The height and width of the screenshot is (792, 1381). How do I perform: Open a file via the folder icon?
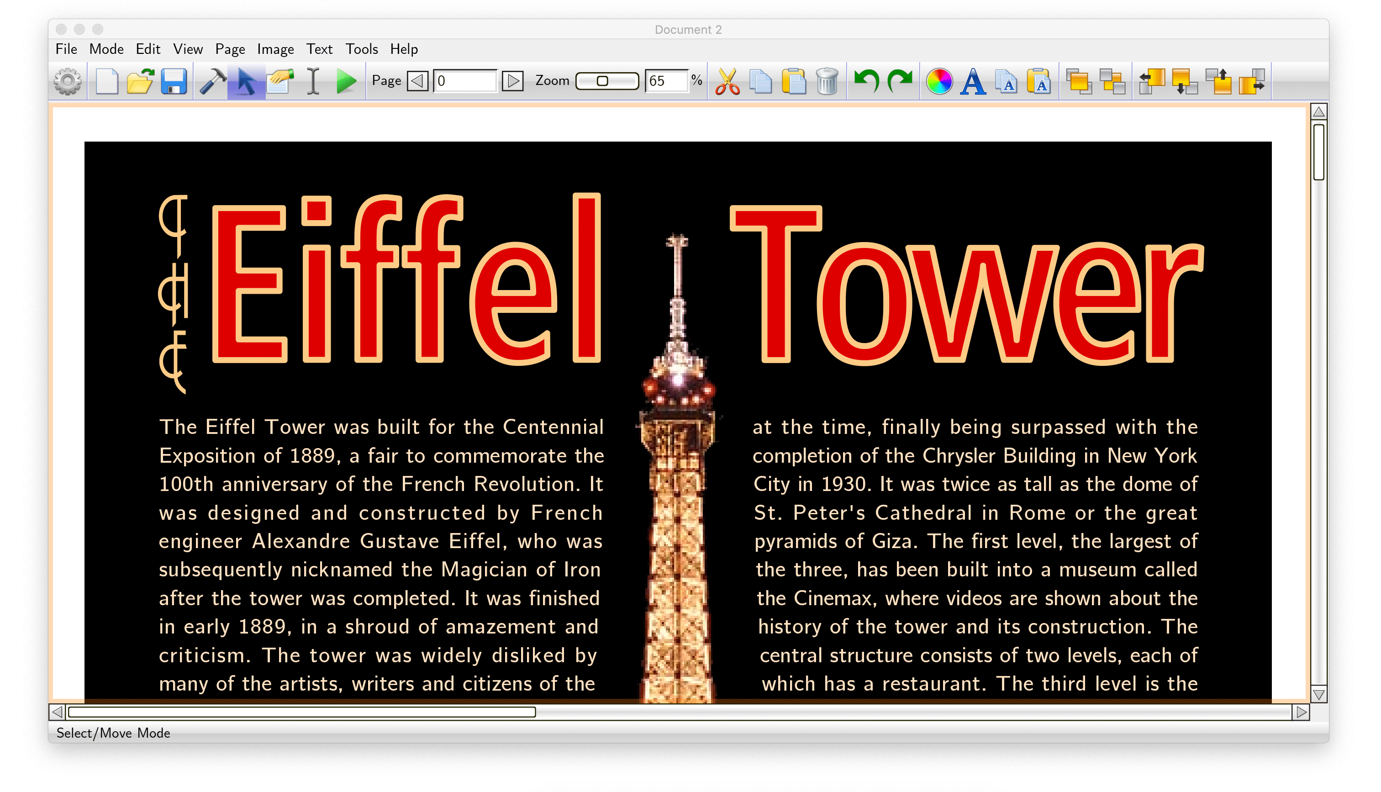click(x=140, y=82)
